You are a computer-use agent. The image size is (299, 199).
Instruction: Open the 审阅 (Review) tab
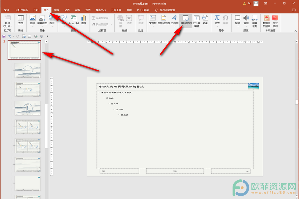click(78, 10)
